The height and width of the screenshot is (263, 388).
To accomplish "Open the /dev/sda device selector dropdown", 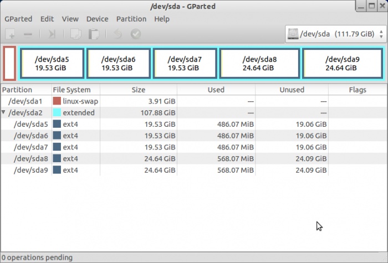I will [x=334, y=34].
